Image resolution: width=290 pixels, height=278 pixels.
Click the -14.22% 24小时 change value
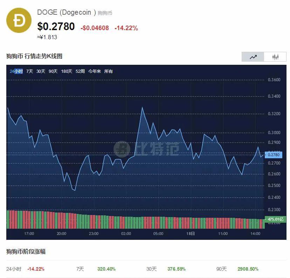[x=36, y=269]
